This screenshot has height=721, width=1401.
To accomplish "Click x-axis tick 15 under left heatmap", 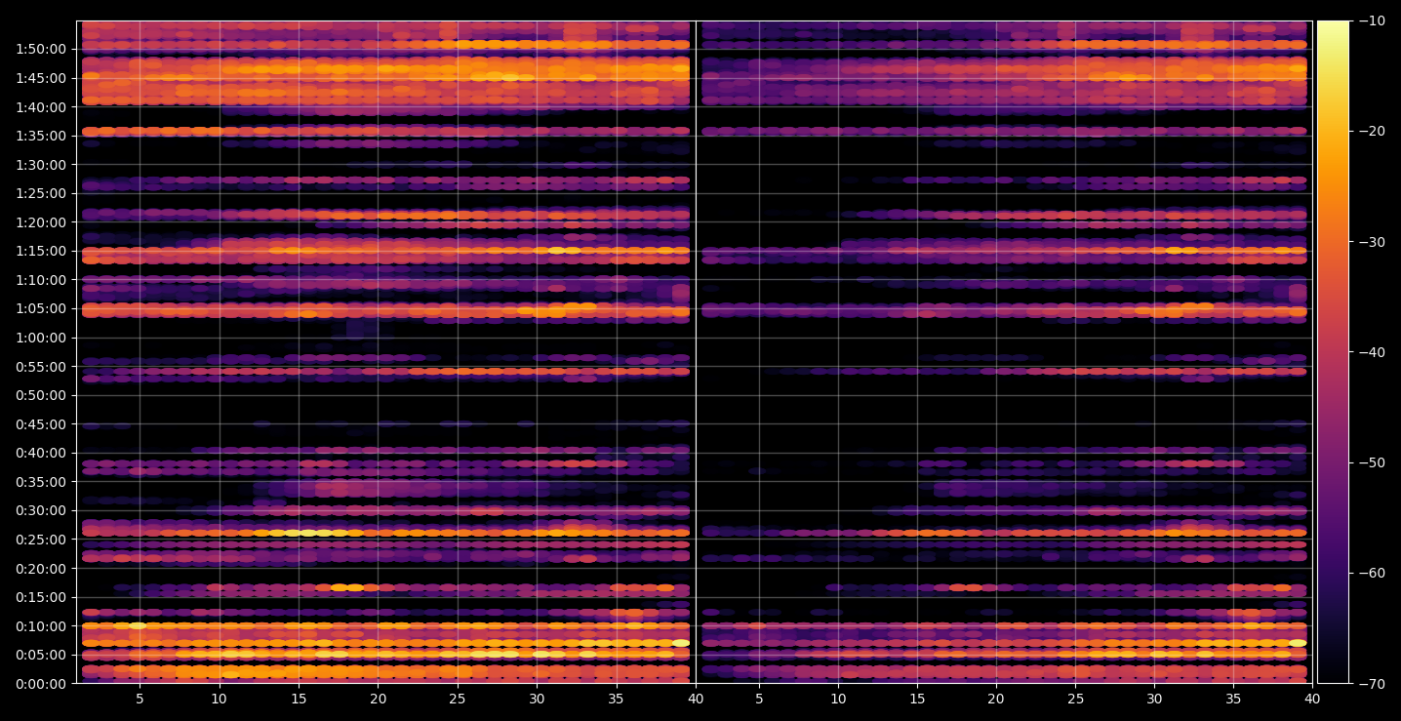I will tap(299, 700).
